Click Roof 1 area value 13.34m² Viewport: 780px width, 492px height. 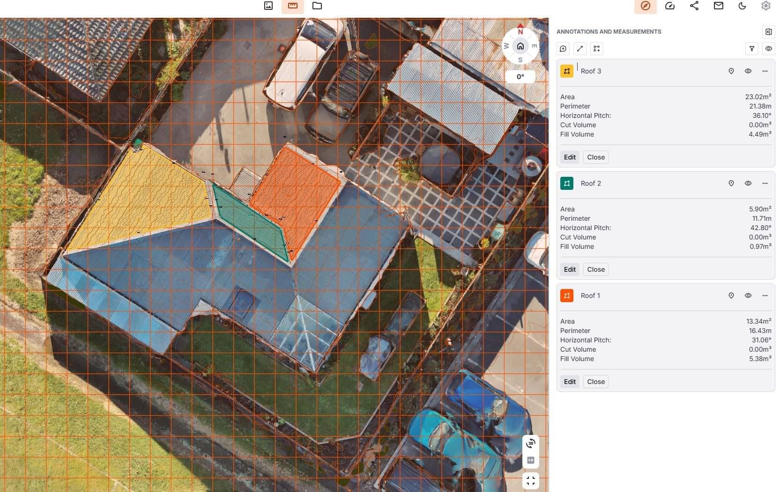point(758,321)
